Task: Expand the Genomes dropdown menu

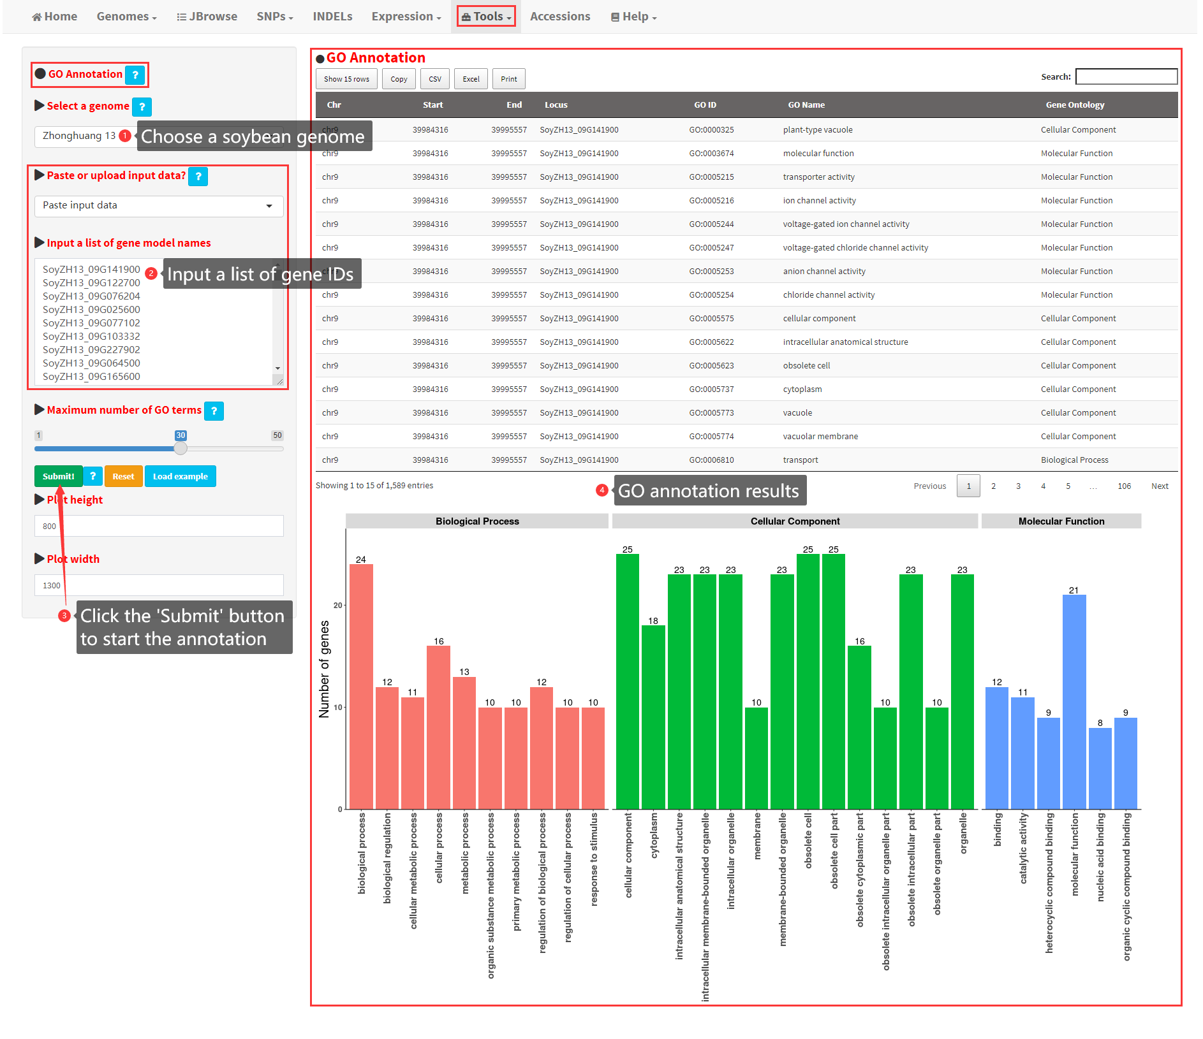Action: [126, 17]
